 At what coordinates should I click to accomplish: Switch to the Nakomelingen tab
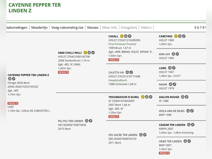click(x=17, y=27)
